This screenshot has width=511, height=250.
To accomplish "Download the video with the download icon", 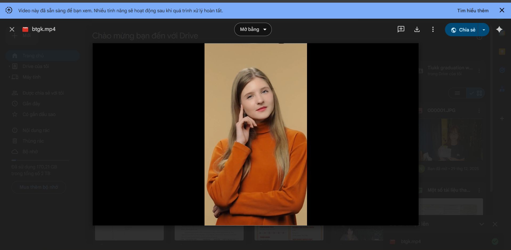I will coord(417,29).
